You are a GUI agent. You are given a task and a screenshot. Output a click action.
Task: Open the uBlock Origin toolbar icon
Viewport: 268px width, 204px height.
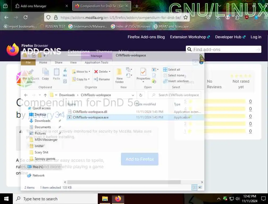[x=246, y=17]
